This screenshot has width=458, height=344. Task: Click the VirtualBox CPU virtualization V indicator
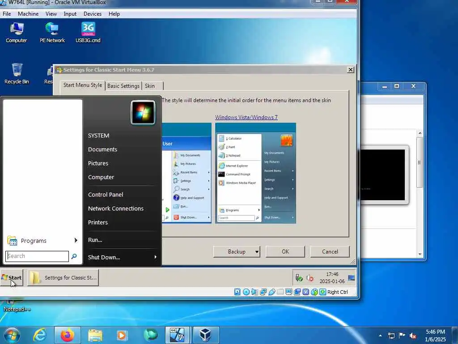[x=306, y=292]
